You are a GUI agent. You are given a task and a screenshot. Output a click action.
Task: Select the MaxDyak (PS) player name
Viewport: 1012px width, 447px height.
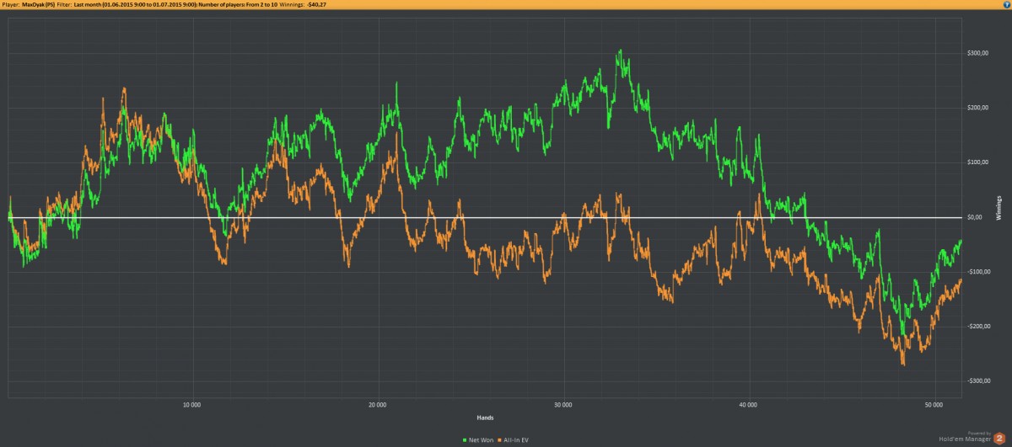(39, 4)
